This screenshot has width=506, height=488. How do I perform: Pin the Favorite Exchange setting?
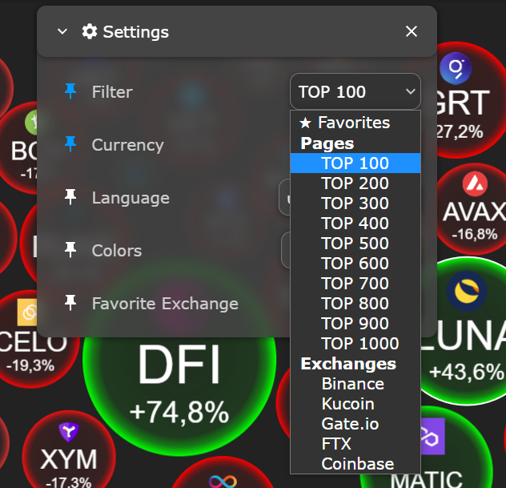[70, 303]
